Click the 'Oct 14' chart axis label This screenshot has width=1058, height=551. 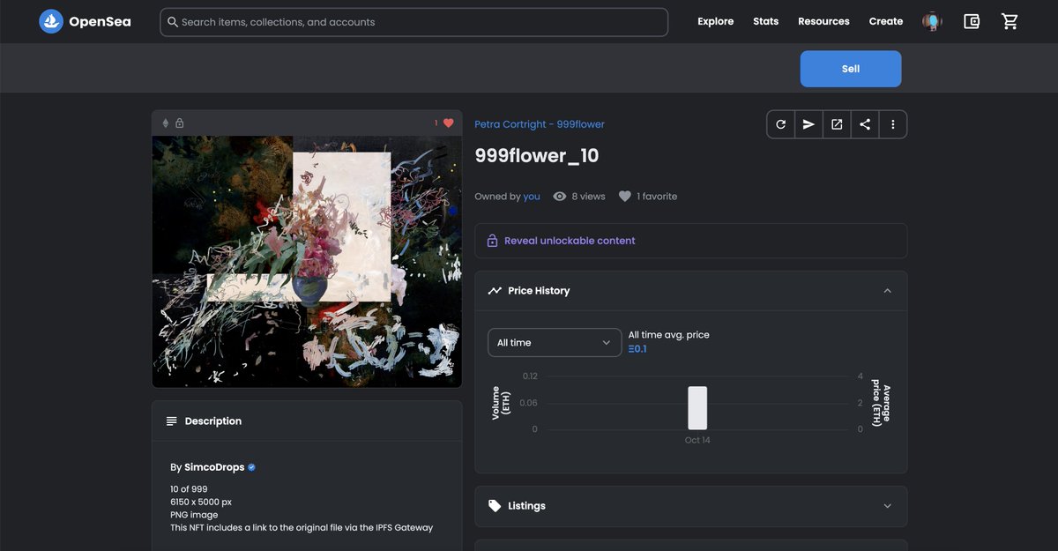click(x=697, y=440)
